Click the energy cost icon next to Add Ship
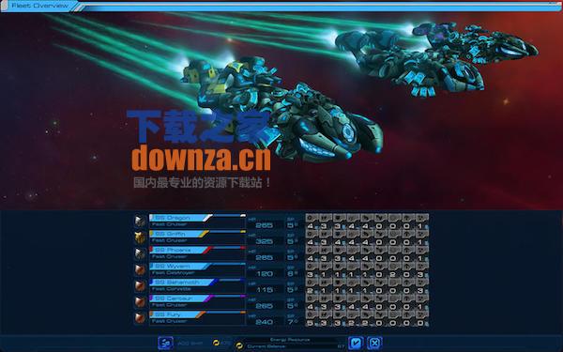Viewport: 563px width, 352px height. point(216,343)
